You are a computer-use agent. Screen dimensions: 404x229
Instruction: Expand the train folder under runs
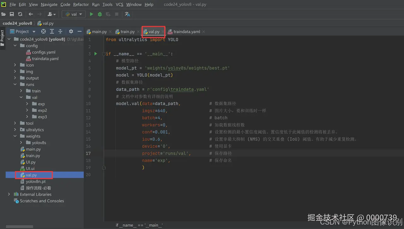tap(21, 91)
